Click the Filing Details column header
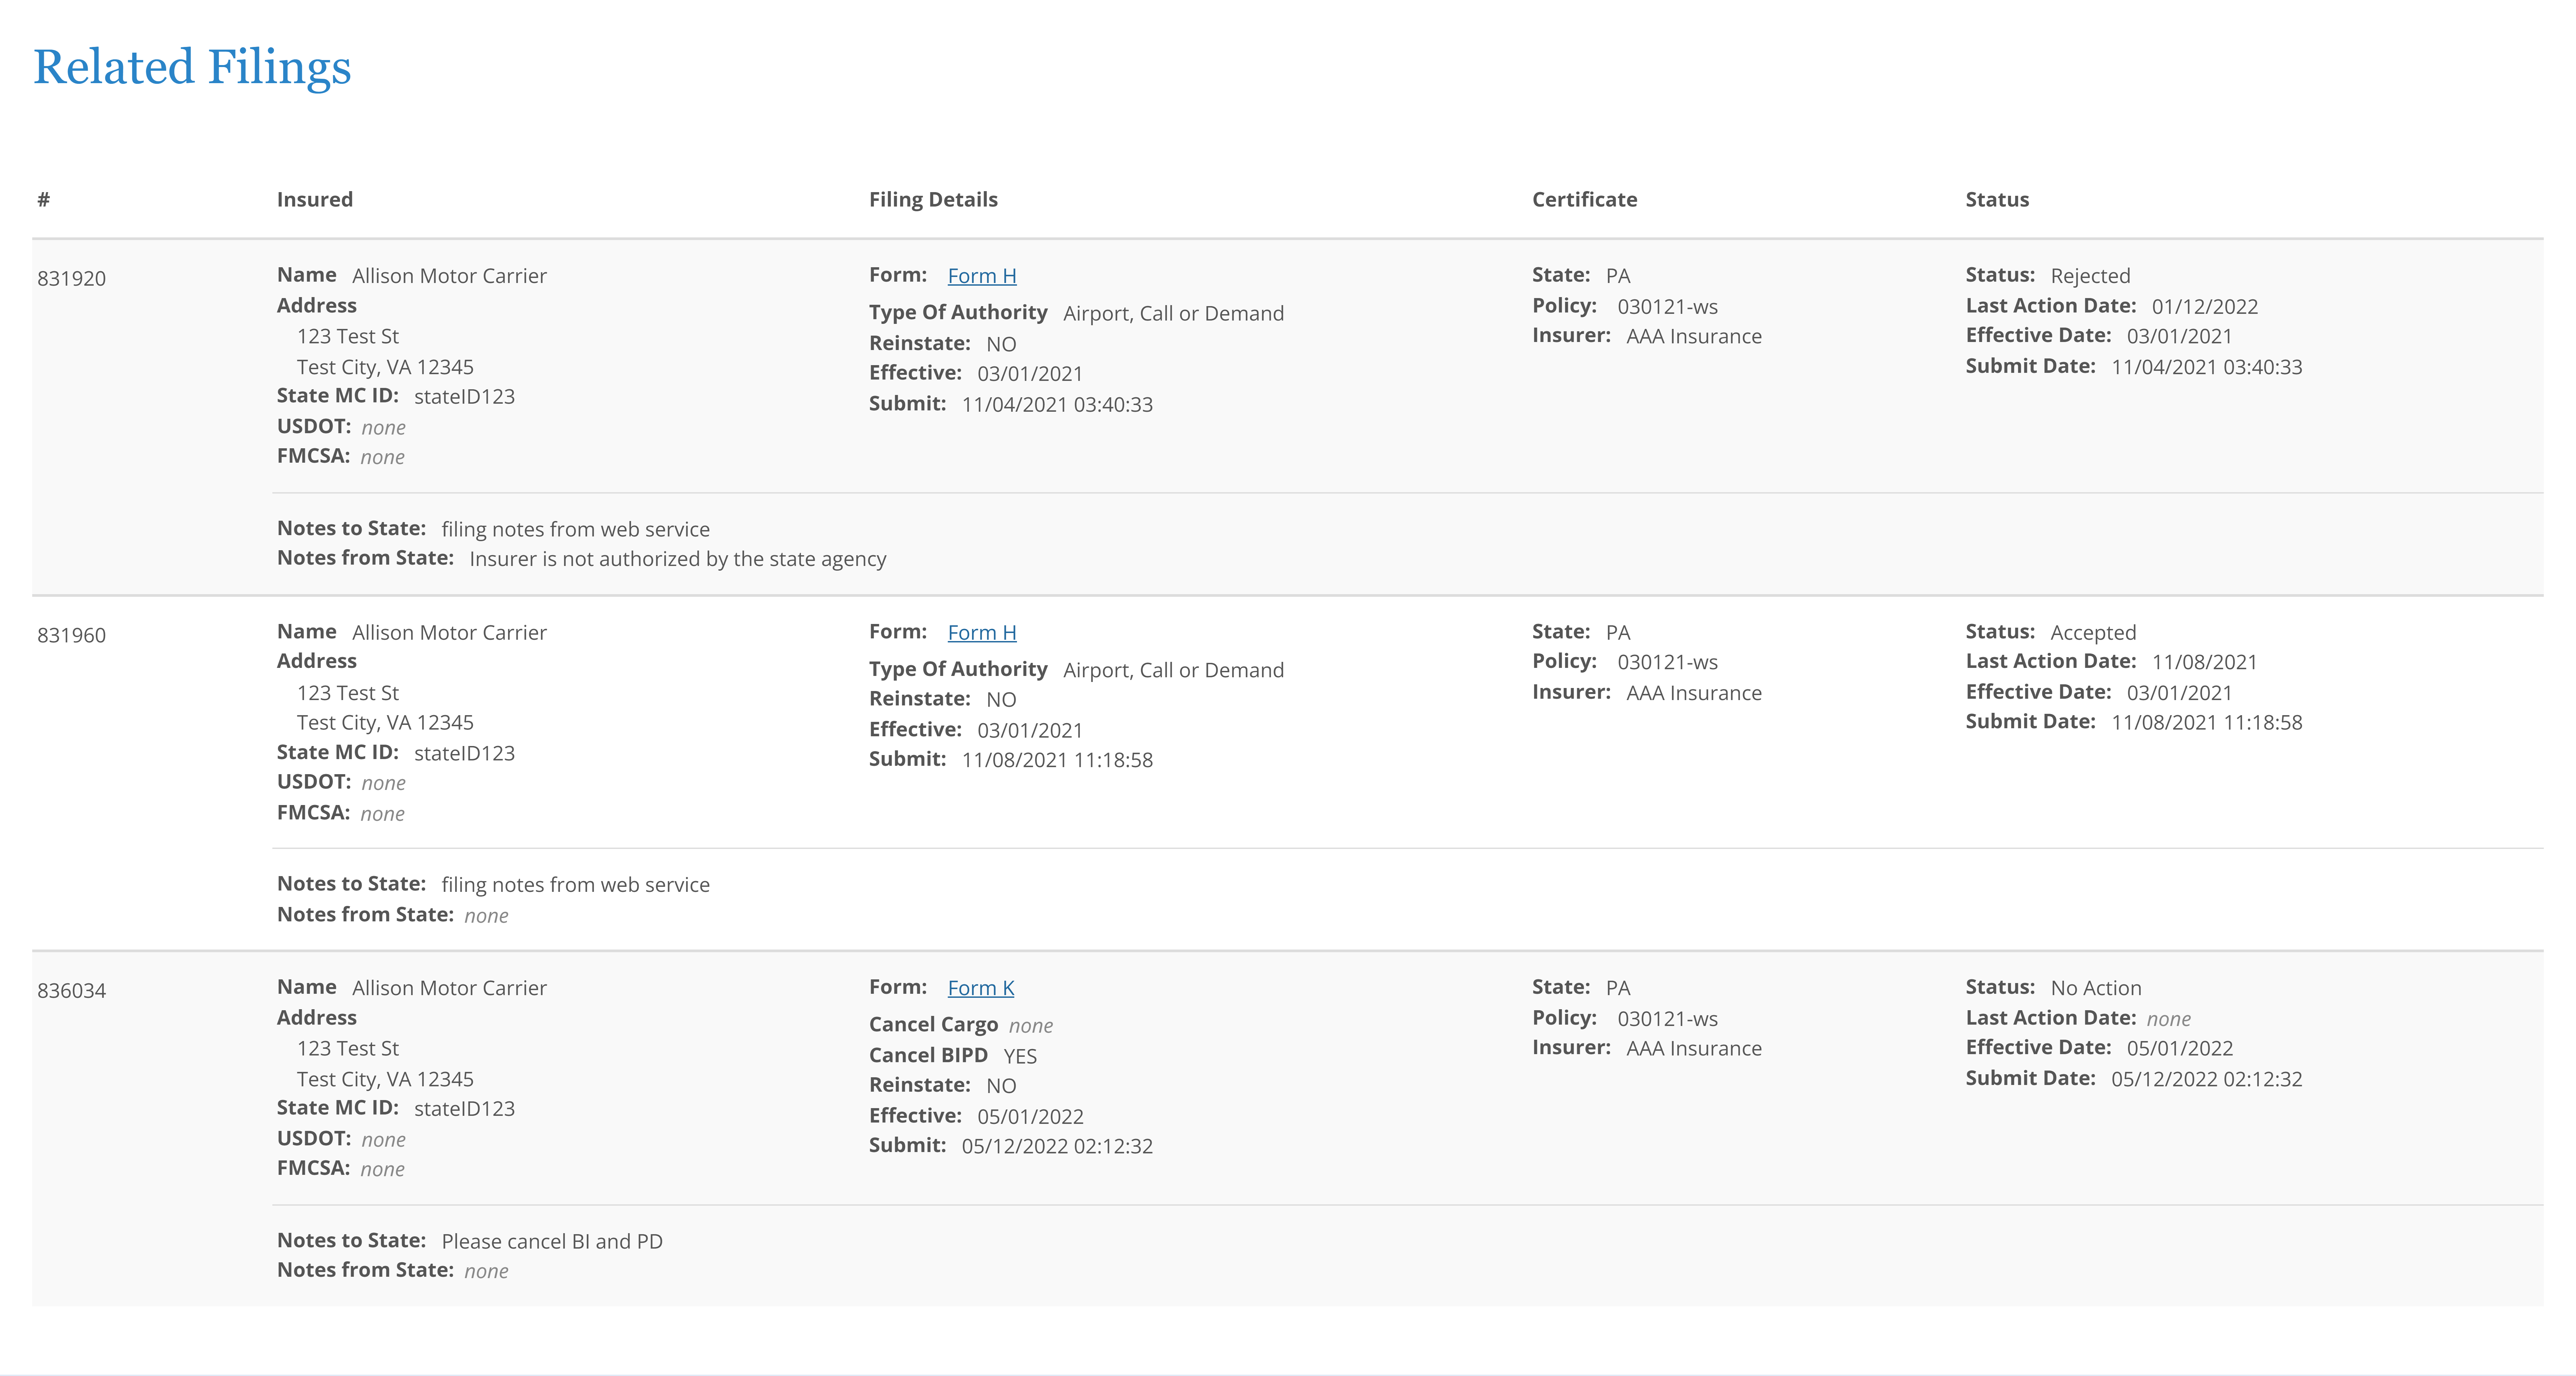This screenshot has width=2576, height=1376. [x=933, y=199]
